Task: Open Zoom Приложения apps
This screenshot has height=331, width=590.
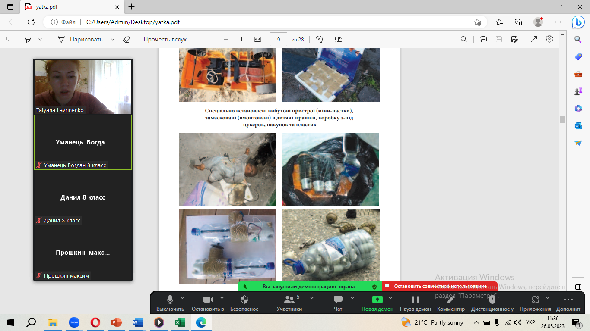Action: pos(536,303)
